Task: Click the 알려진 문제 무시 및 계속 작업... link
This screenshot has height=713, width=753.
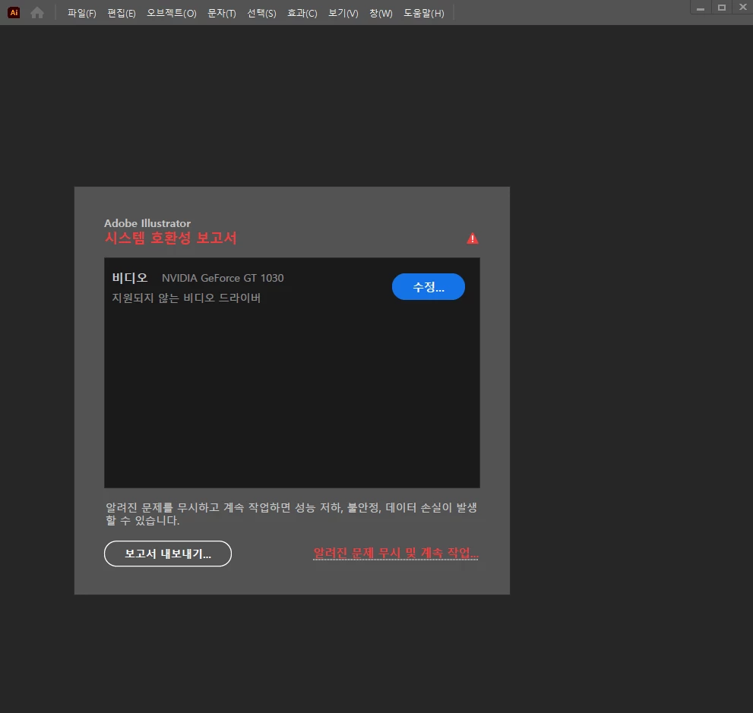Action: pyautogui.click(x=396, y=553)
